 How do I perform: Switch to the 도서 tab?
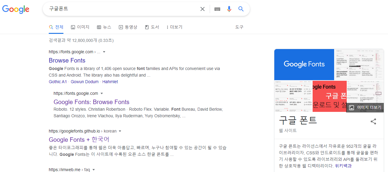tap(152, 27)
